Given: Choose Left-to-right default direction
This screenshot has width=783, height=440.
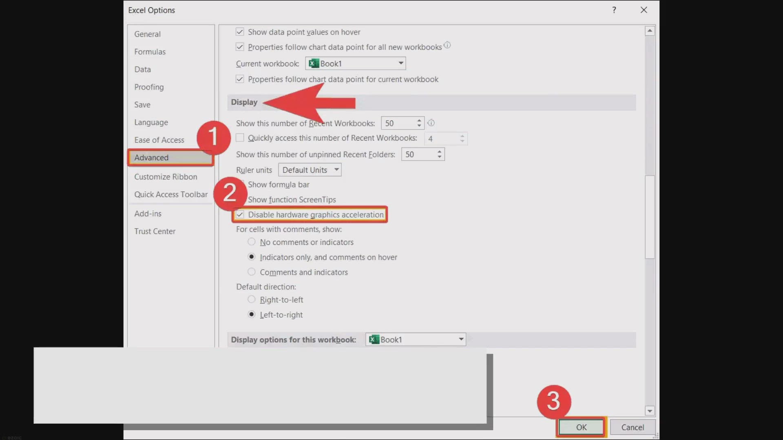Looking at the screenshot, I should tap(252, 315).
